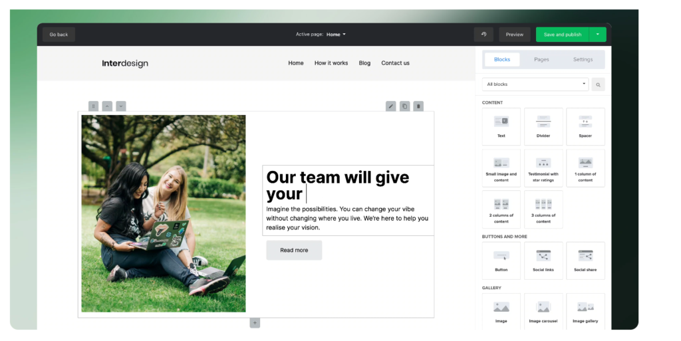Viewport: 681px width, 341px height.
Task: Select the 1 column of content block
Action: pyautogui.click(x=585, y=168)
